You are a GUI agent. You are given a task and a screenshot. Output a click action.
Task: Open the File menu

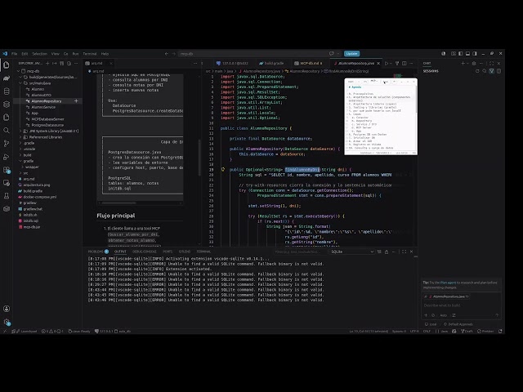pyautogui.click(x=15, y=54)
